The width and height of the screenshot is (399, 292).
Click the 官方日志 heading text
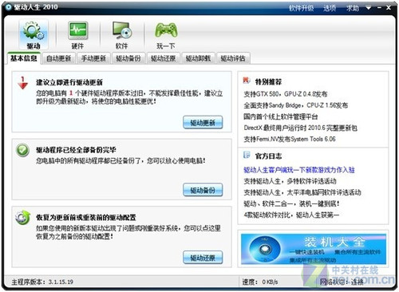pyautogui.click(x=268, y=156)
